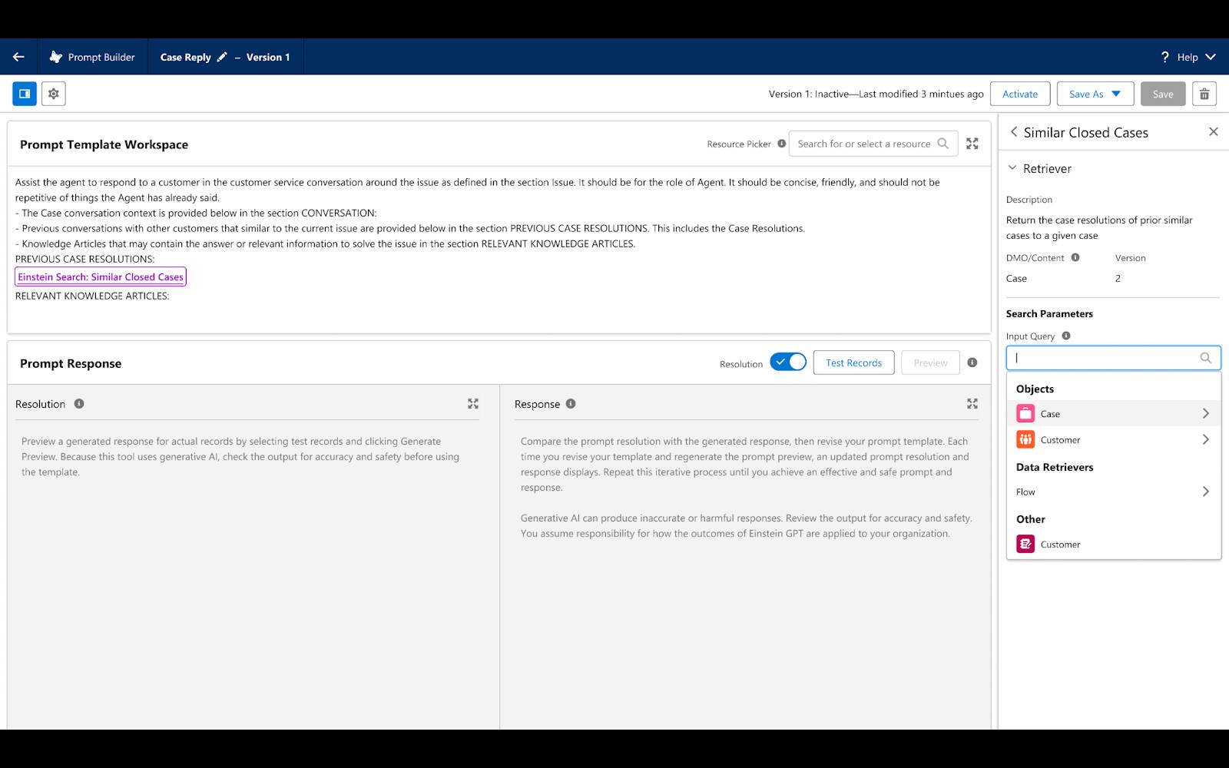Click the RELEVANT KNOWLEDGE ARTICLES: line
This screenshot has height=768, width=1229.
click(92, 296)
